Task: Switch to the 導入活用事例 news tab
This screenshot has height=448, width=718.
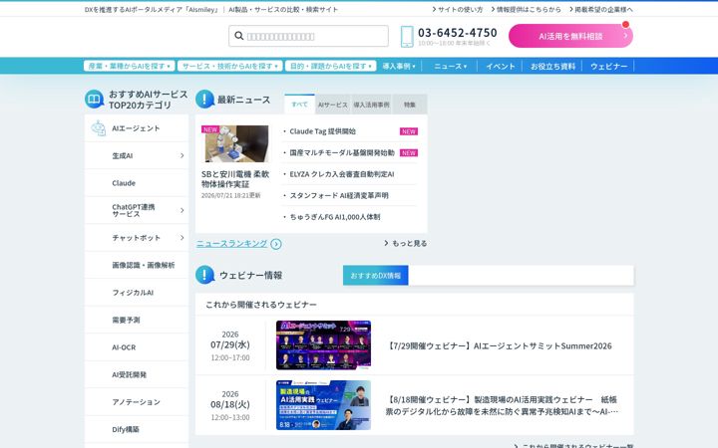Action: pyautogui.click(x=371, y=105)
